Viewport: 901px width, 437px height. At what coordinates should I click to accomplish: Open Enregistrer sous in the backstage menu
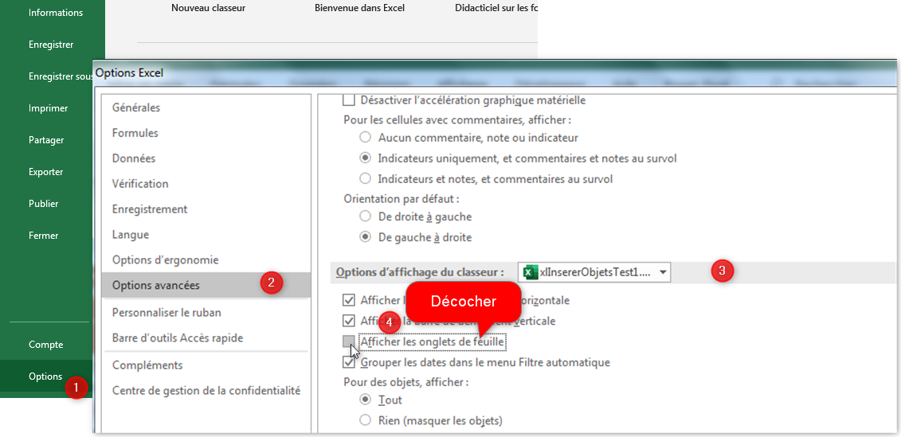click(x=61, y=76)
